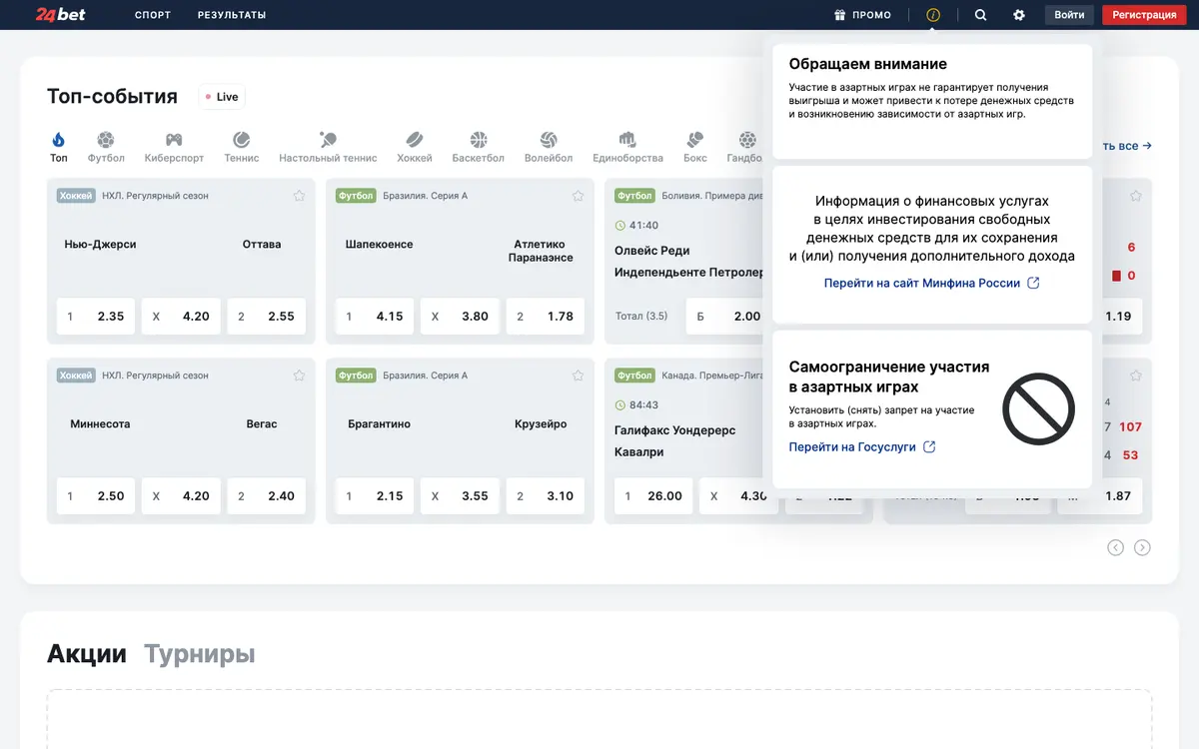Viewport: 1199px width, 749px height.
Task: Favorite the Брагантино vs Крузейро match
Action: (x=578, y=375)
